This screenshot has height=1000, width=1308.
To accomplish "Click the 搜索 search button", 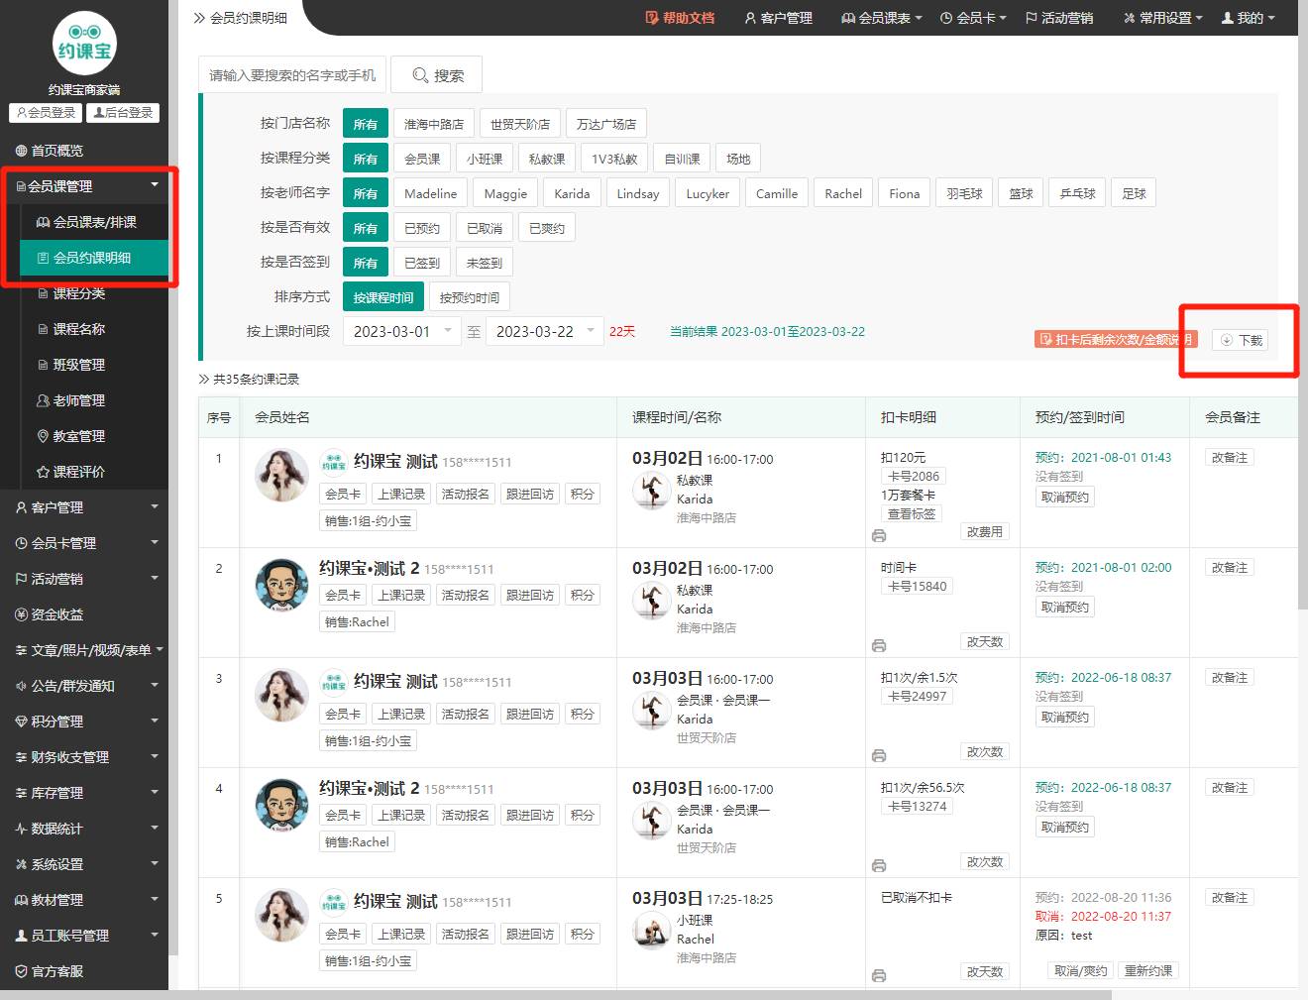I will (x=437, y=75).
